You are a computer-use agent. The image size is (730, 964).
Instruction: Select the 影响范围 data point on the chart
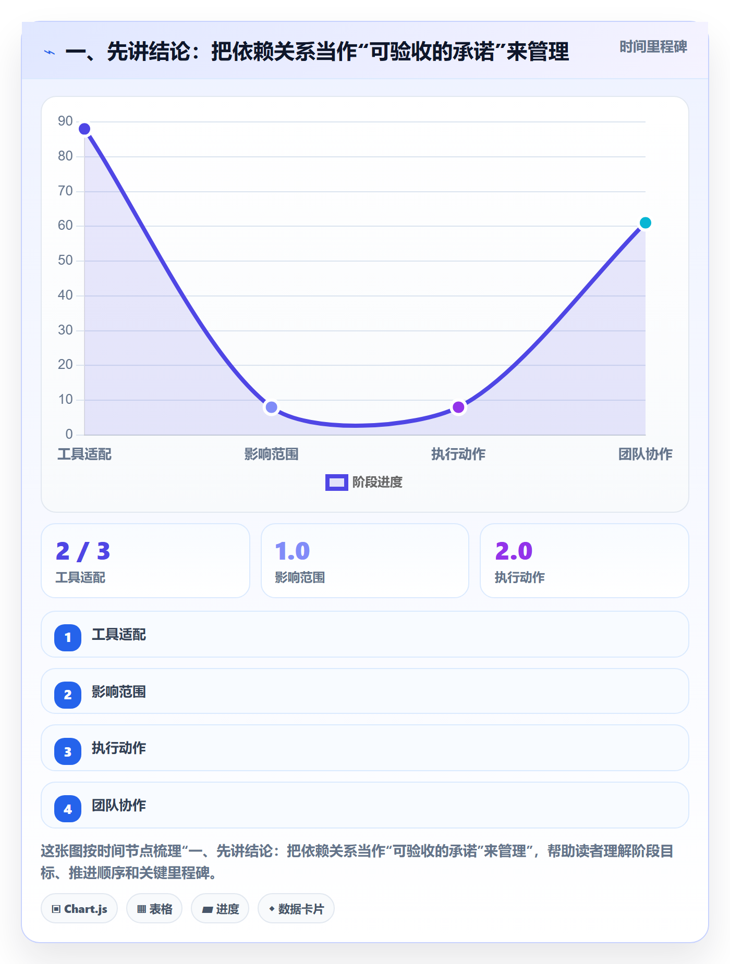pyautogui.click(x=271, y=407)
